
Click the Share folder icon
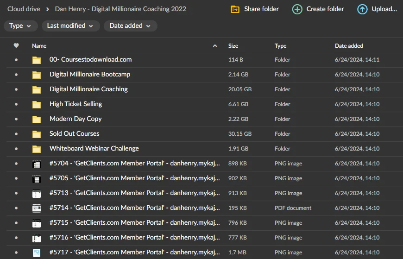pos(235,9)
